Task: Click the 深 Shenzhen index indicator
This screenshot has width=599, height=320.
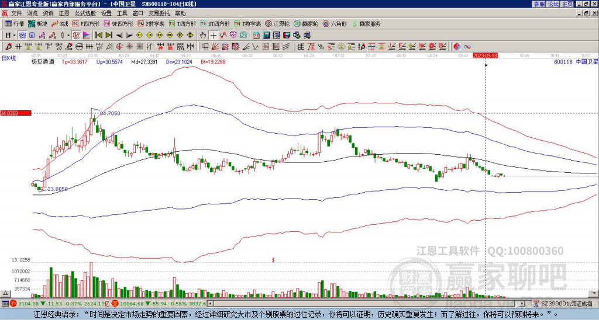Action: [x=114, y=304]
